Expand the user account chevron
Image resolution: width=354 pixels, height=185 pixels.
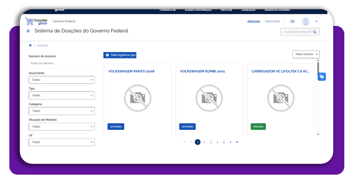pyautogui.click(x=316, y=21)
